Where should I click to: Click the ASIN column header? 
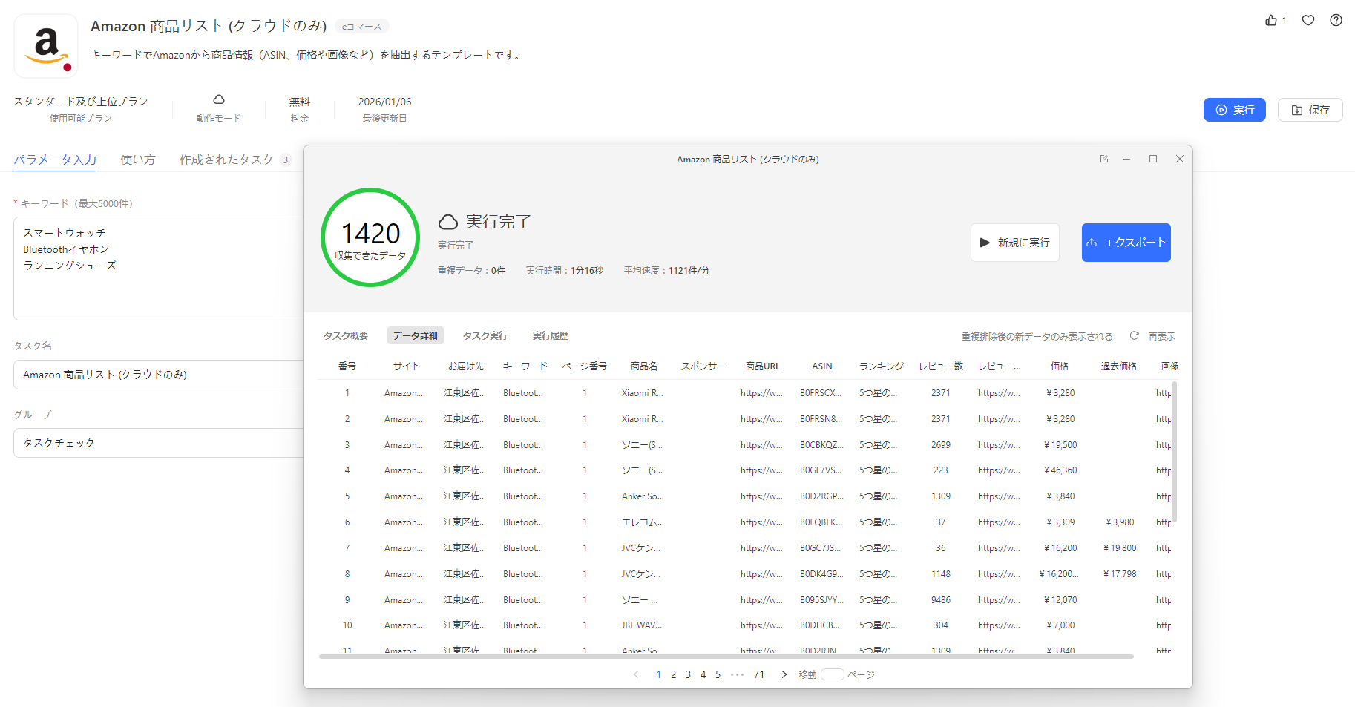pyautogui.click(x=822, y=366)
